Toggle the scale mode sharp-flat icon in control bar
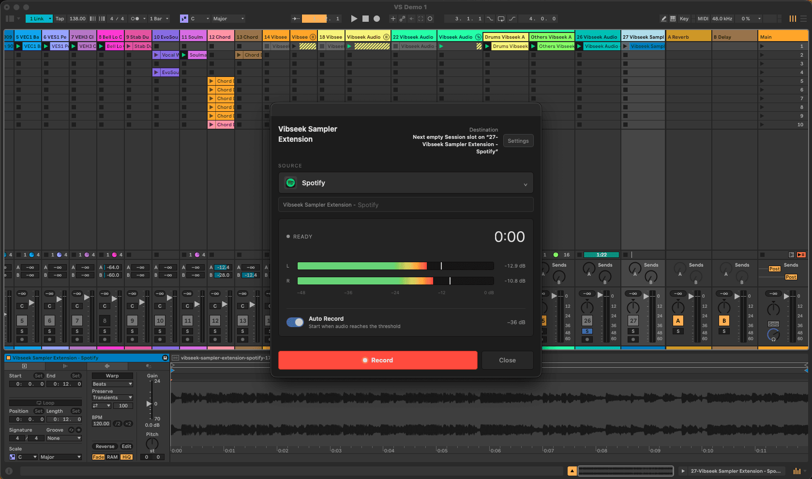 [x=184, y=18]
